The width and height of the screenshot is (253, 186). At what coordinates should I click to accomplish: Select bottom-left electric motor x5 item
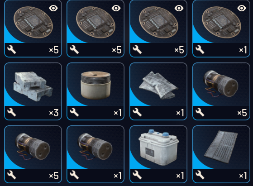[x=33, y=154]
